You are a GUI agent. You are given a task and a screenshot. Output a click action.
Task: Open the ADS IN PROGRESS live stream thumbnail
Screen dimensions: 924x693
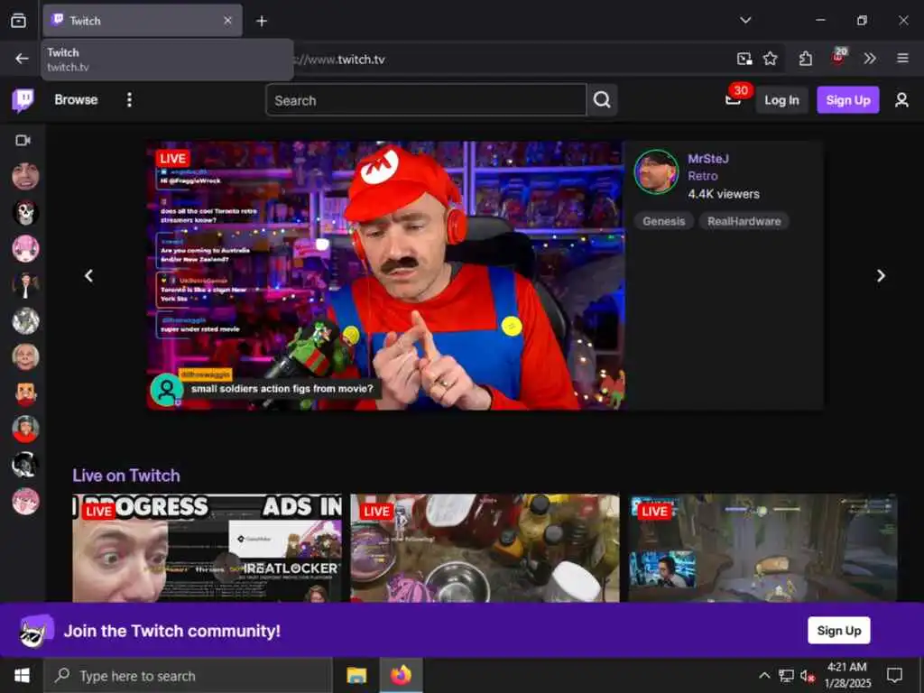pyautogui.click(x=207, y=548)
